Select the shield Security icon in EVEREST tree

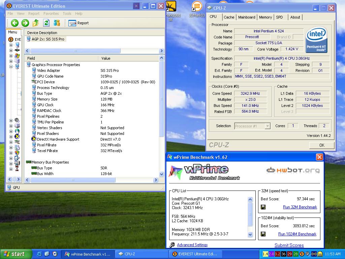pyautogui.click(x=17, y=153)
